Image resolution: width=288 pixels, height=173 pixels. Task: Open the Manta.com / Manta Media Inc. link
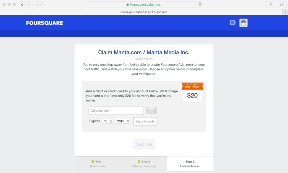click(x=152, y=52)
